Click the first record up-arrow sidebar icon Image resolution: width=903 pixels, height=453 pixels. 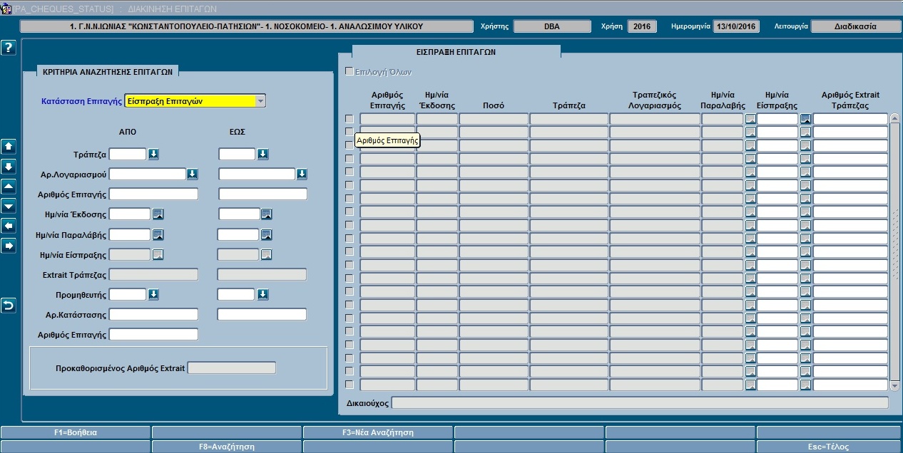point(9,147)
